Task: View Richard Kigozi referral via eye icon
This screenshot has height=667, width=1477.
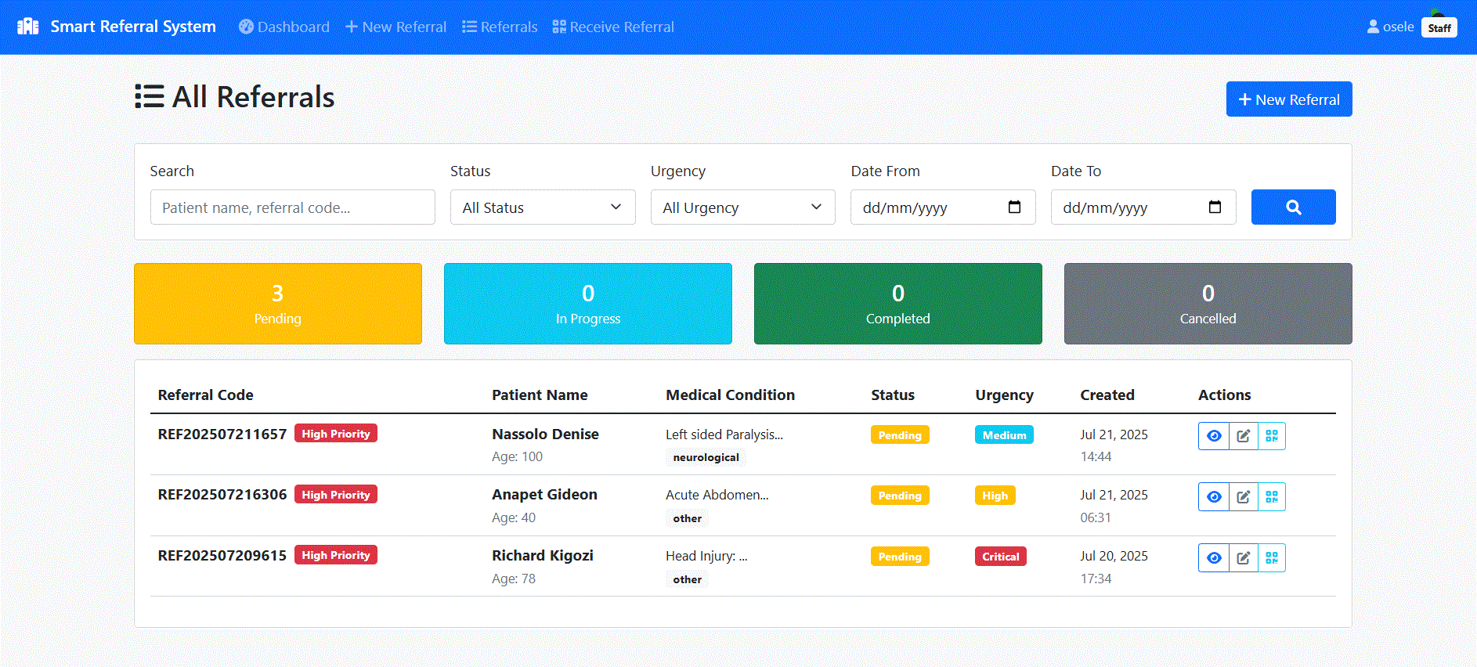Action: pos(1214,558)
